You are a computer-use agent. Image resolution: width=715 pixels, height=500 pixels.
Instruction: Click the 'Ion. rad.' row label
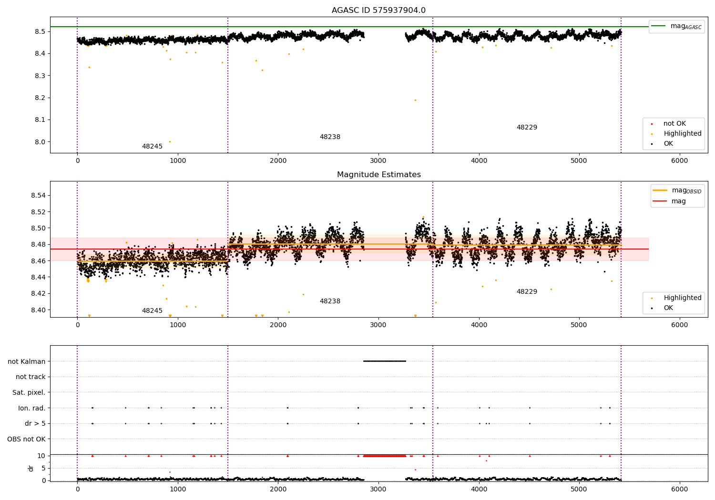pyautogui.click(x=32, y=408)
